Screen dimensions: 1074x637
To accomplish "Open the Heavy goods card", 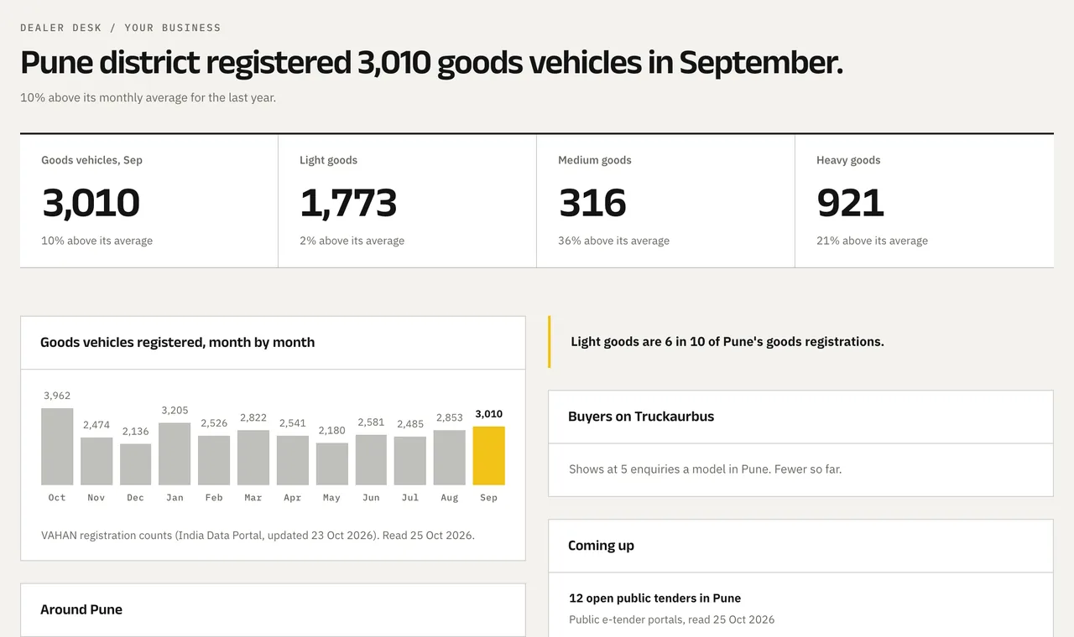I will [x=925, y=201].
